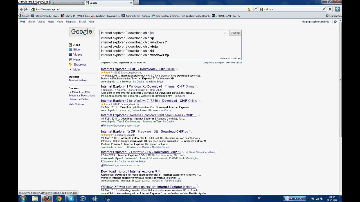Open Windows Explorer from taskbar
The image size is (360, 202).
(35, 198)
